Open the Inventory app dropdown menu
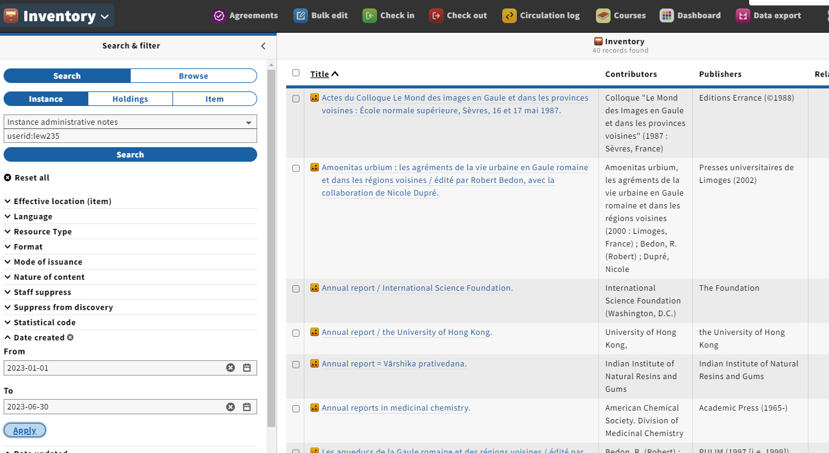The height and width of the screenshot is (453, 829). coord(57,16)
